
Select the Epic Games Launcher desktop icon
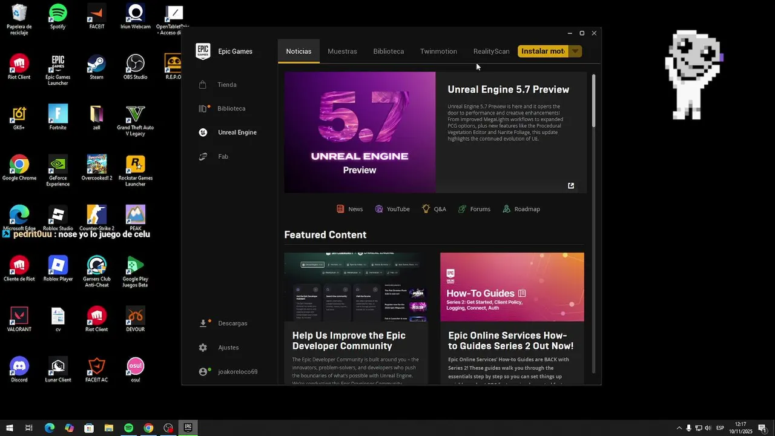[x=58, y=70]
